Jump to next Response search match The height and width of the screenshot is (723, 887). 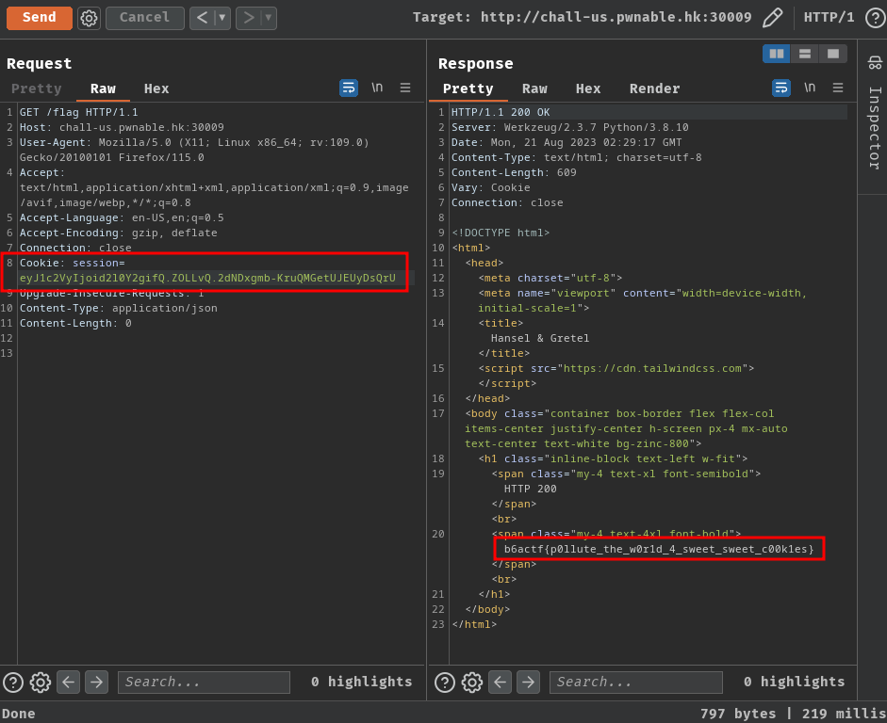(x=529, y=683)
